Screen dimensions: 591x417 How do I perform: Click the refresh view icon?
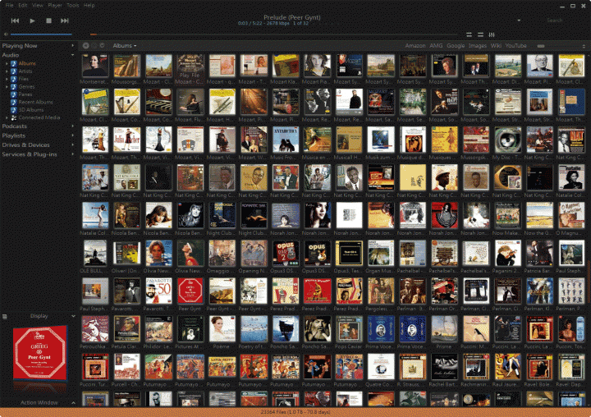click(102, 46)
